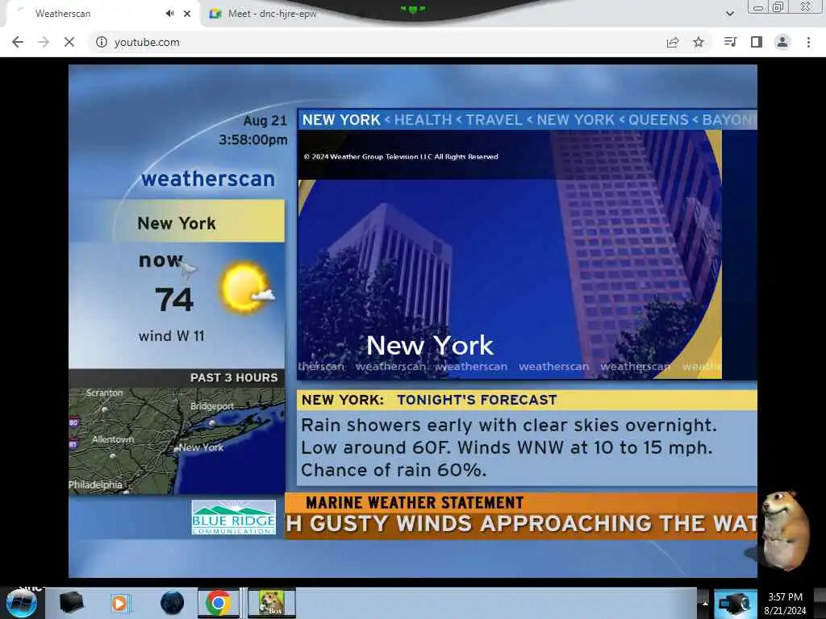Open the Chrome profile avatar
Viewport: 826px width, 619px height.
[x=782, y=42]
